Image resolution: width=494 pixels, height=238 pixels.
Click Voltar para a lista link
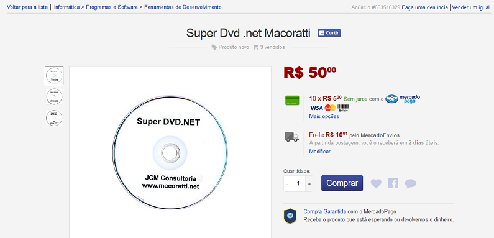27,7
